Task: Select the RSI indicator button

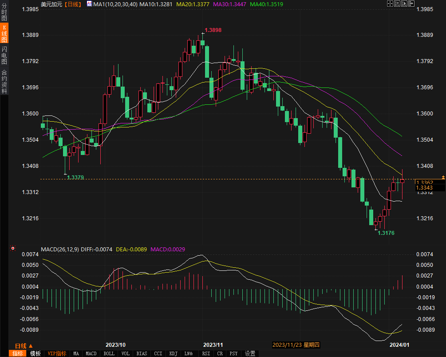Action: pos(206,353)
